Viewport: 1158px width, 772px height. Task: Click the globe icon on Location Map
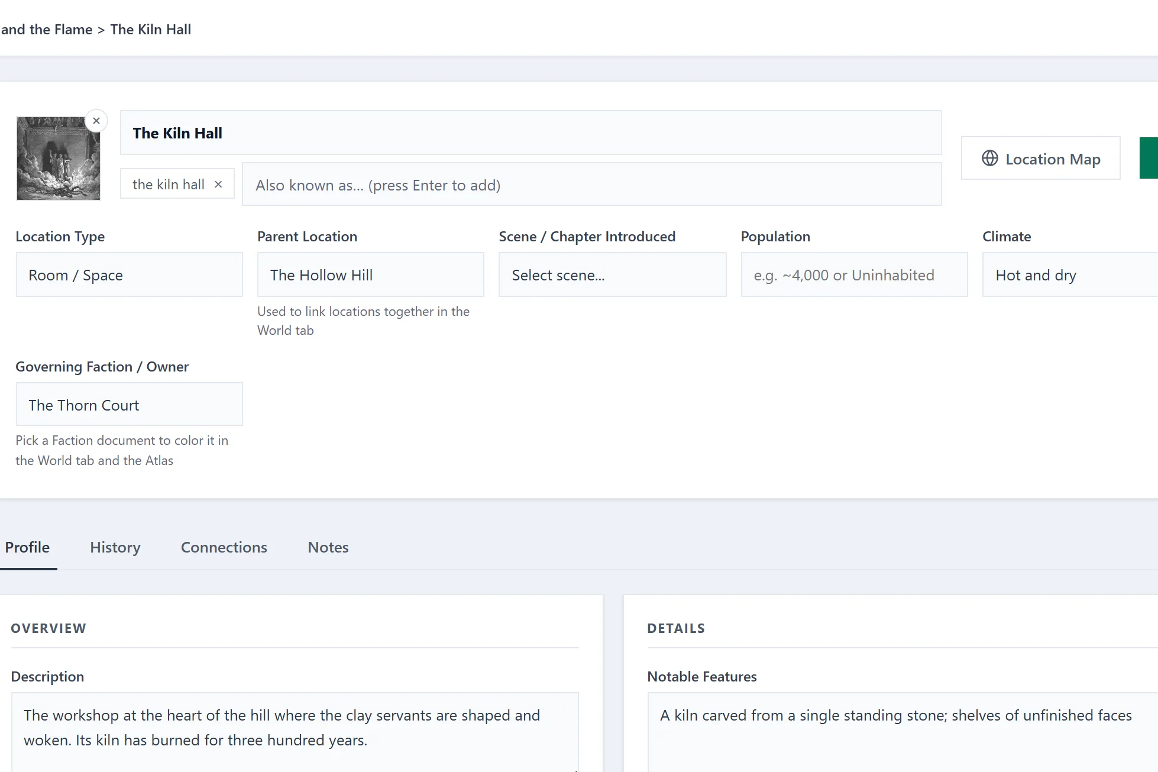coord(990,159)
